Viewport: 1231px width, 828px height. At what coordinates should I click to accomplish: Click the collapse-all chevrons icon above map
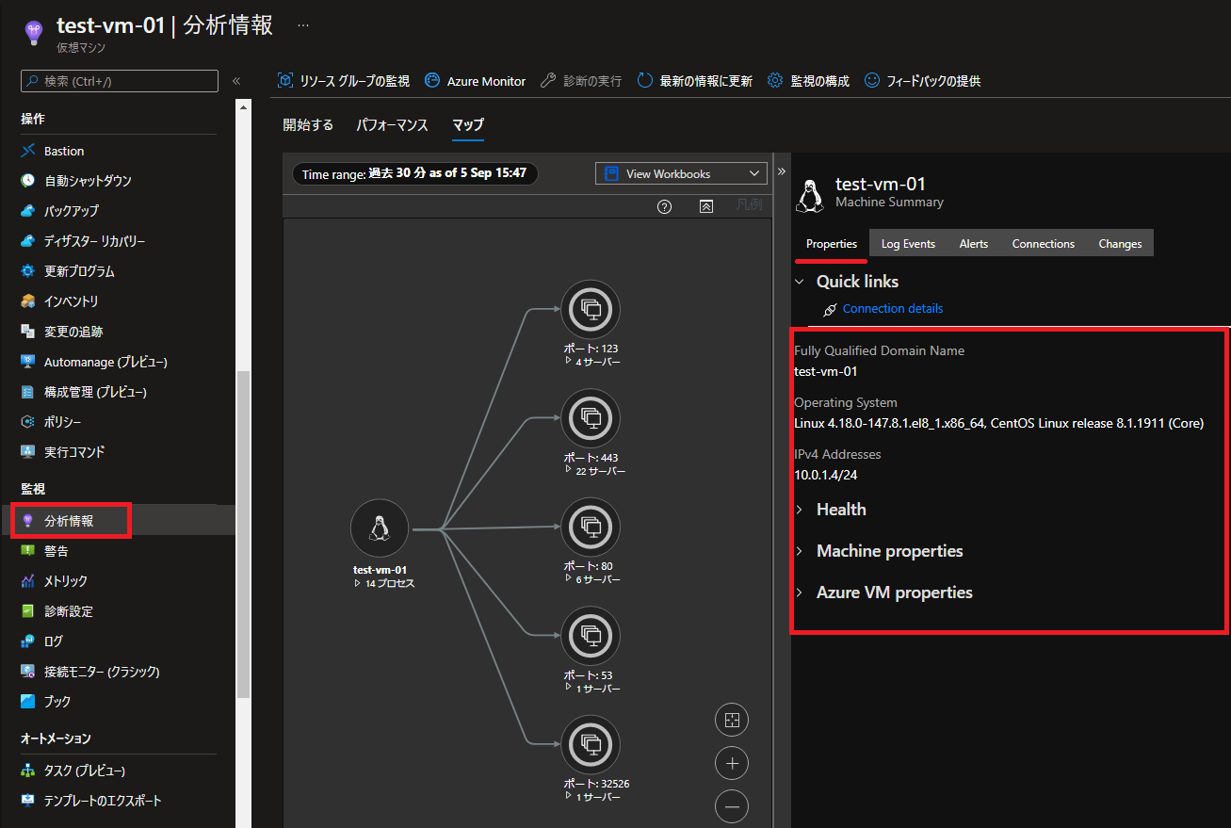point(706,206)
